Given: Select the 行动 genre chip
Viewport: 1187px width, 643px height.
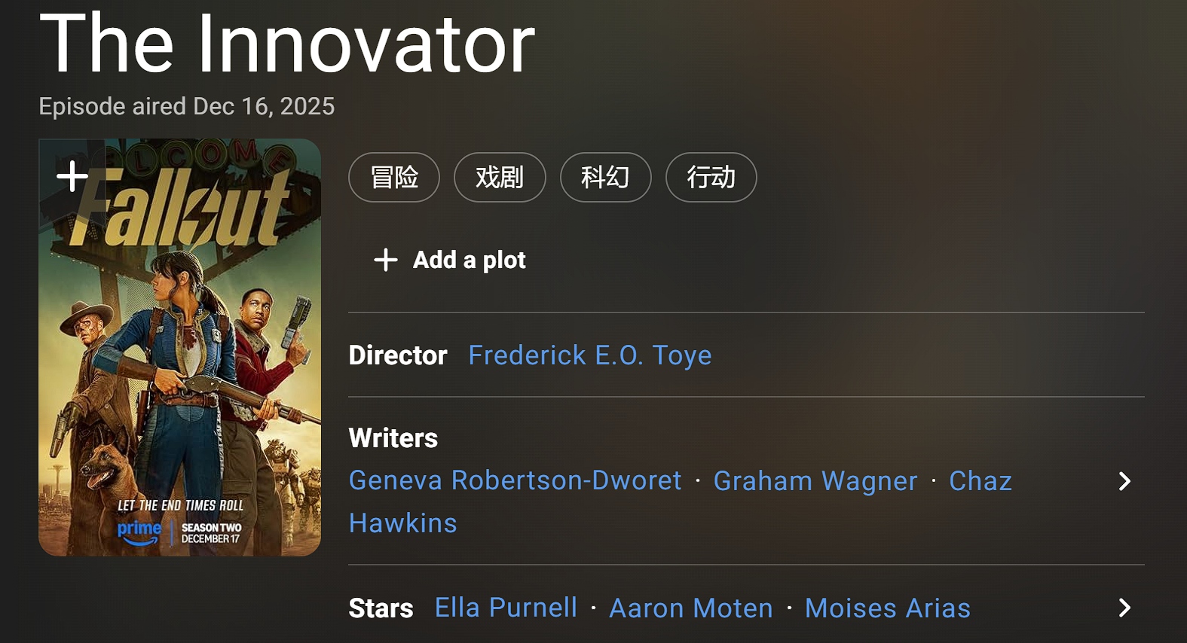Looking at the screenshot, I should 711,178.
